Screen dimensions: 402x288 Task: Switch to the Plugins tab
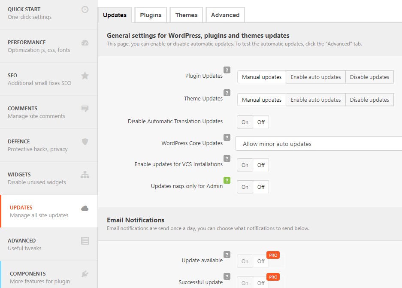click(x=151, y=15)
